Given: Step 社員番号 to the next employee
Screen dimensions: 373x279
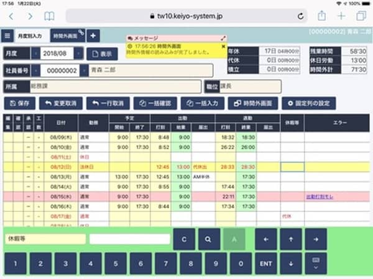Looking at the screenshot, I should 83,70.
